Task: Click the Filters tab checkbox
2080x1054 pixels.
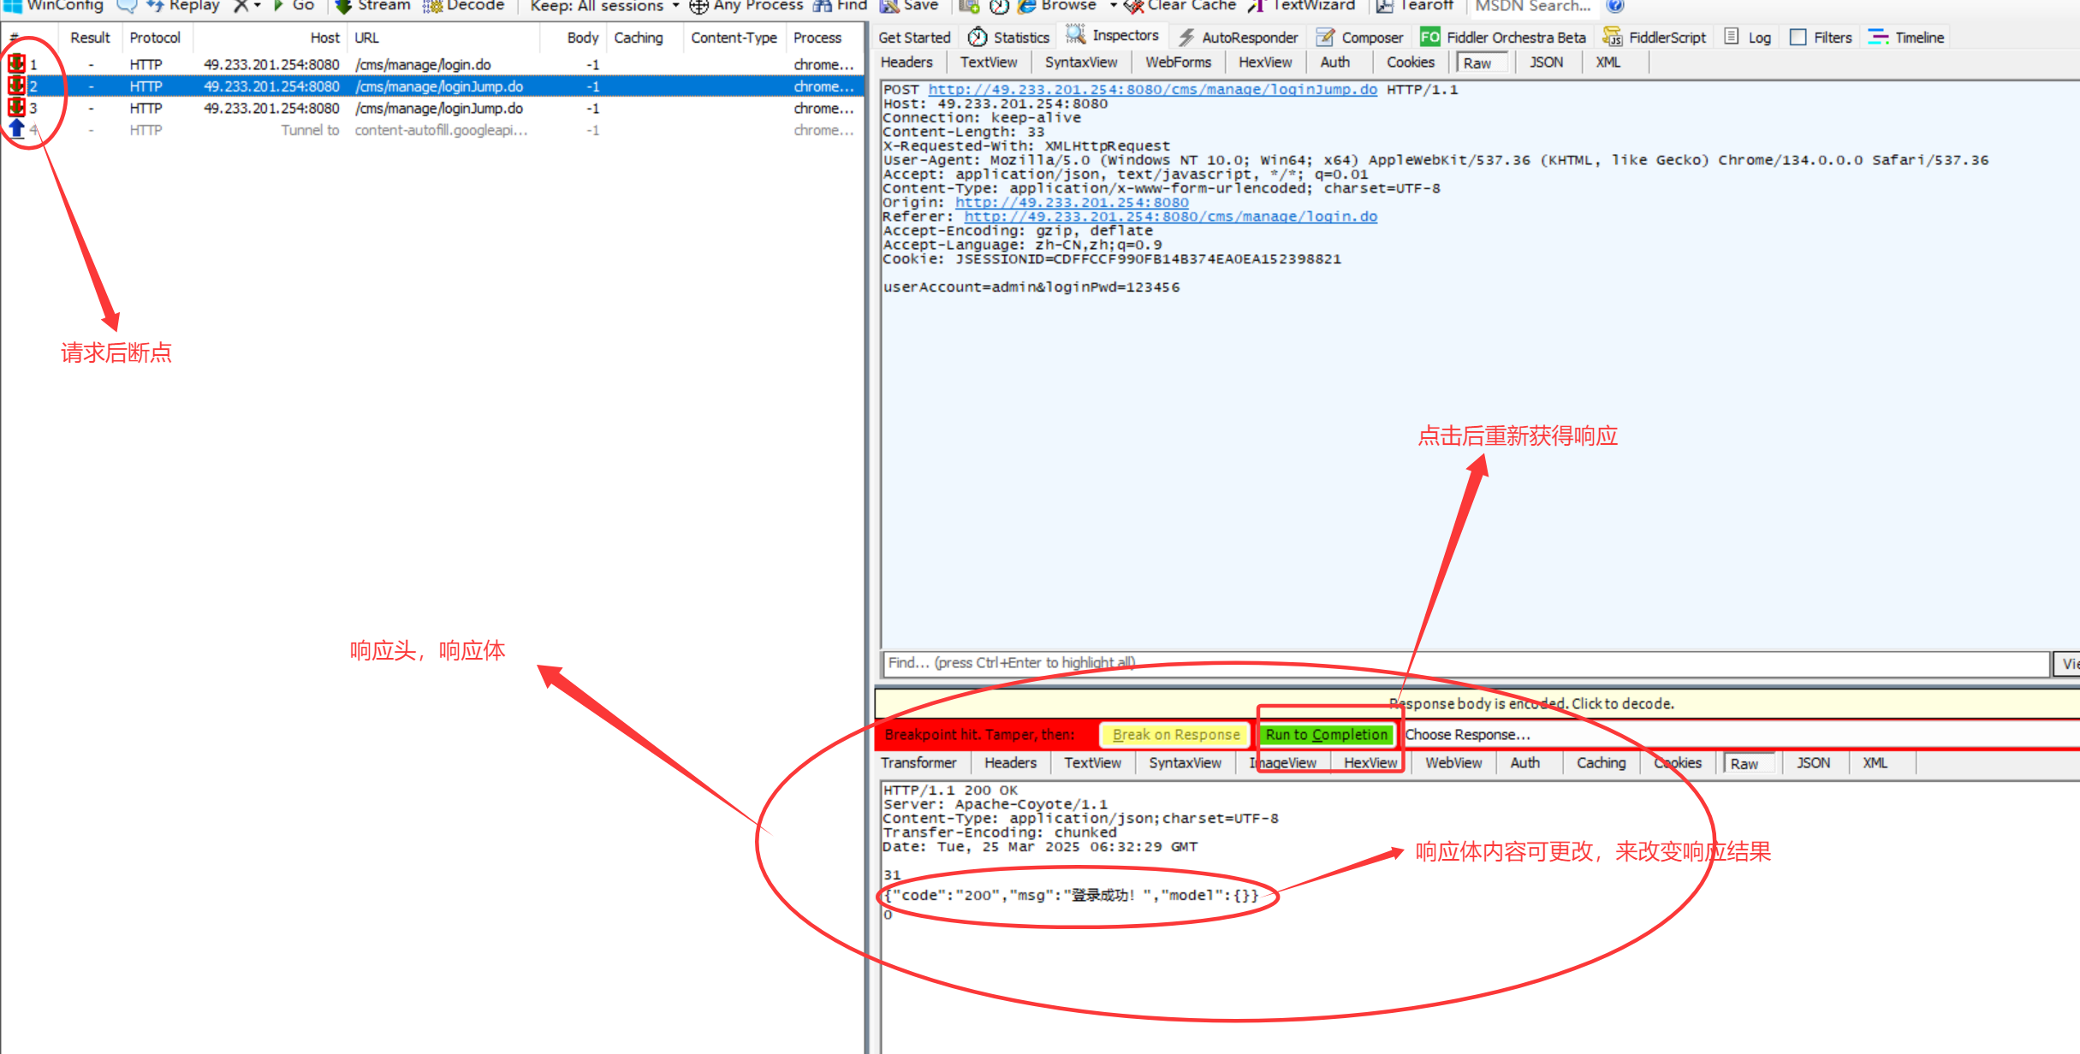Action: coord(1798,37)
